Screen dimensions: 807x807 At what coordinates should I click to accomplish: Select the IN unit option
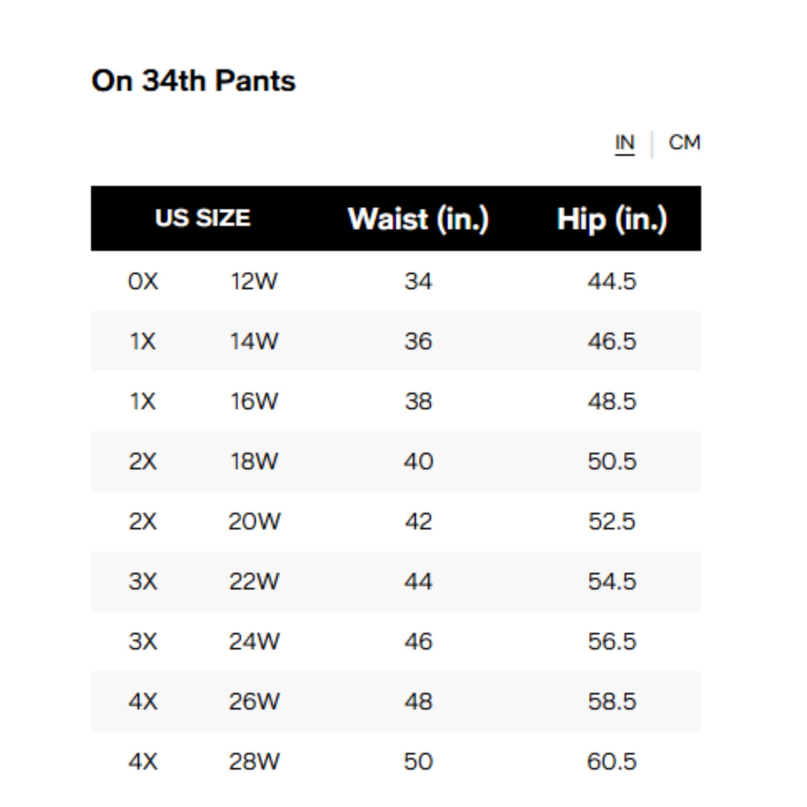[625, 143]
